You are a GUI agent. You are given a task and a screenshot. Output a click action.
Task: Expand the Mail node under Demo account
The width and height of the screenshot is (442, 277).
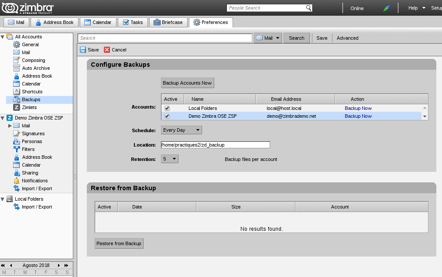click(x=10, y=126)
